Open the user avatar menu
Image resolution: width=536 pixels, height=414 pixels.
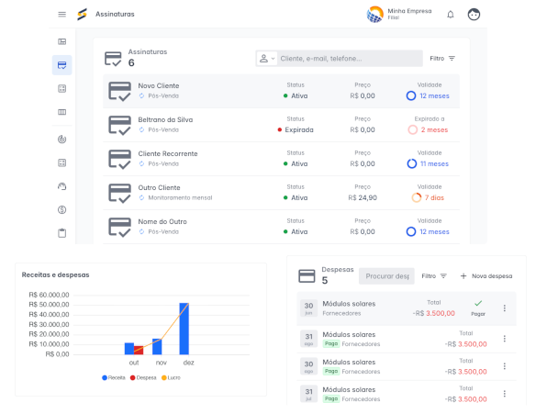474,15
